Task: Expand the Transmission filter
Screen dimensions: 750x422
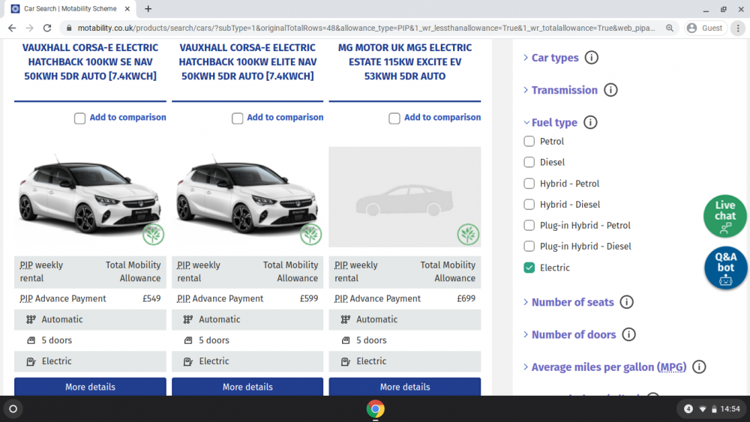Action: pos(565,90)
